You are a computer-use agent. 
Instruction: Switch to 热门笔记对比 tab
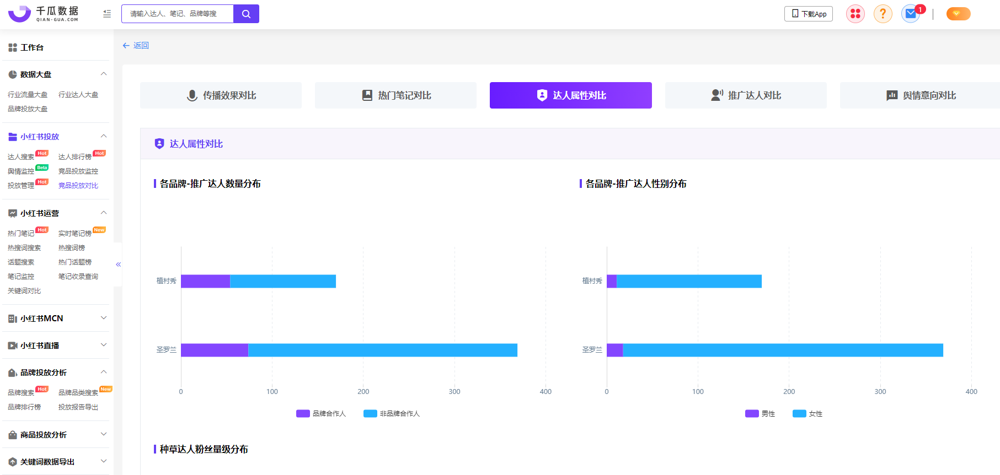pyautogui.click(x=395, y=95)
